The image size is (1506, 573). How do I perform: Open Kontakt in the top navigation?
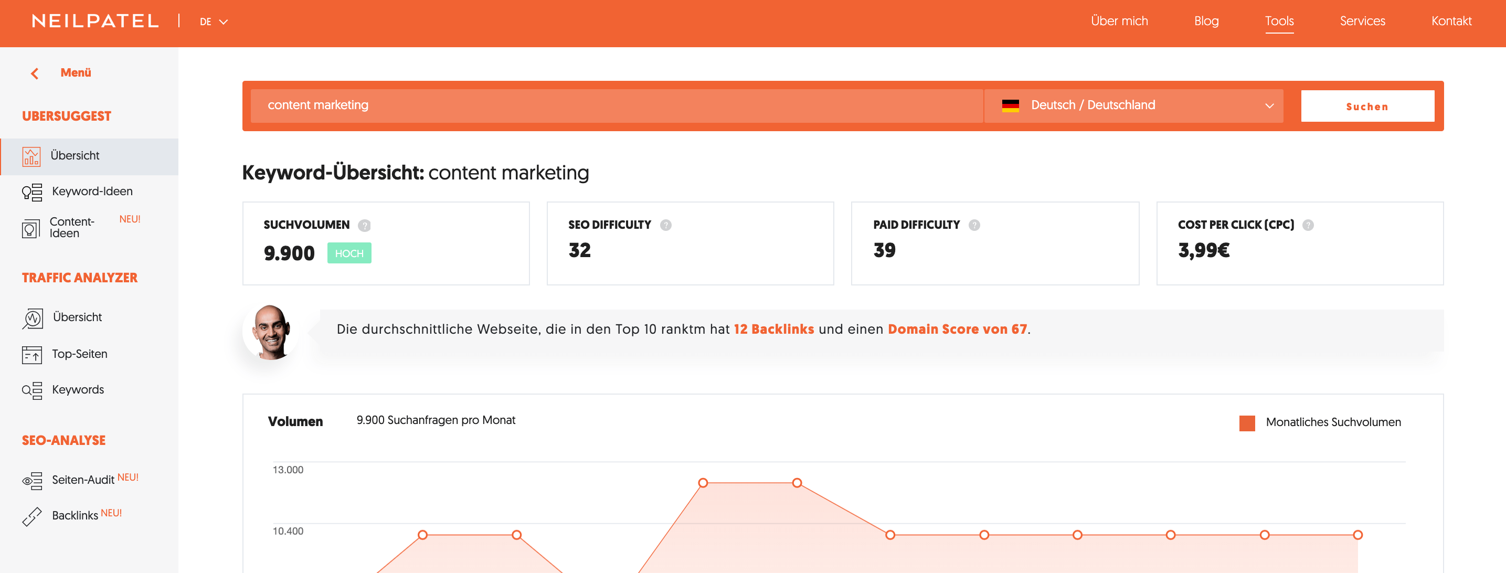coord(1451,21)
